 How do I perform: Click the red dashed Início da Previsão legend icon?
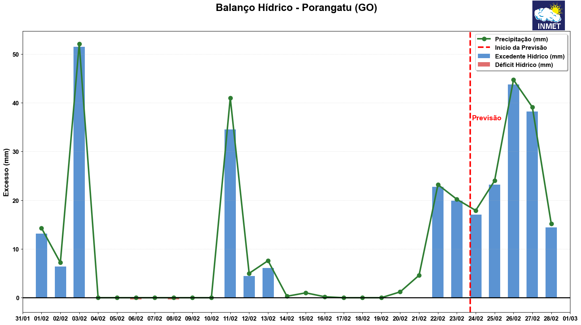484,48
